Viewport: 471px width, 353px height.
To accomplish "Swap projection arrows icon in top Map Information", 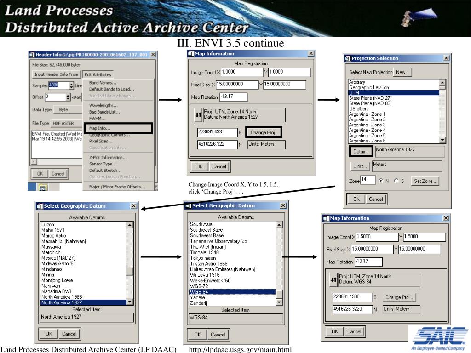I will click(x=198, y=115).
